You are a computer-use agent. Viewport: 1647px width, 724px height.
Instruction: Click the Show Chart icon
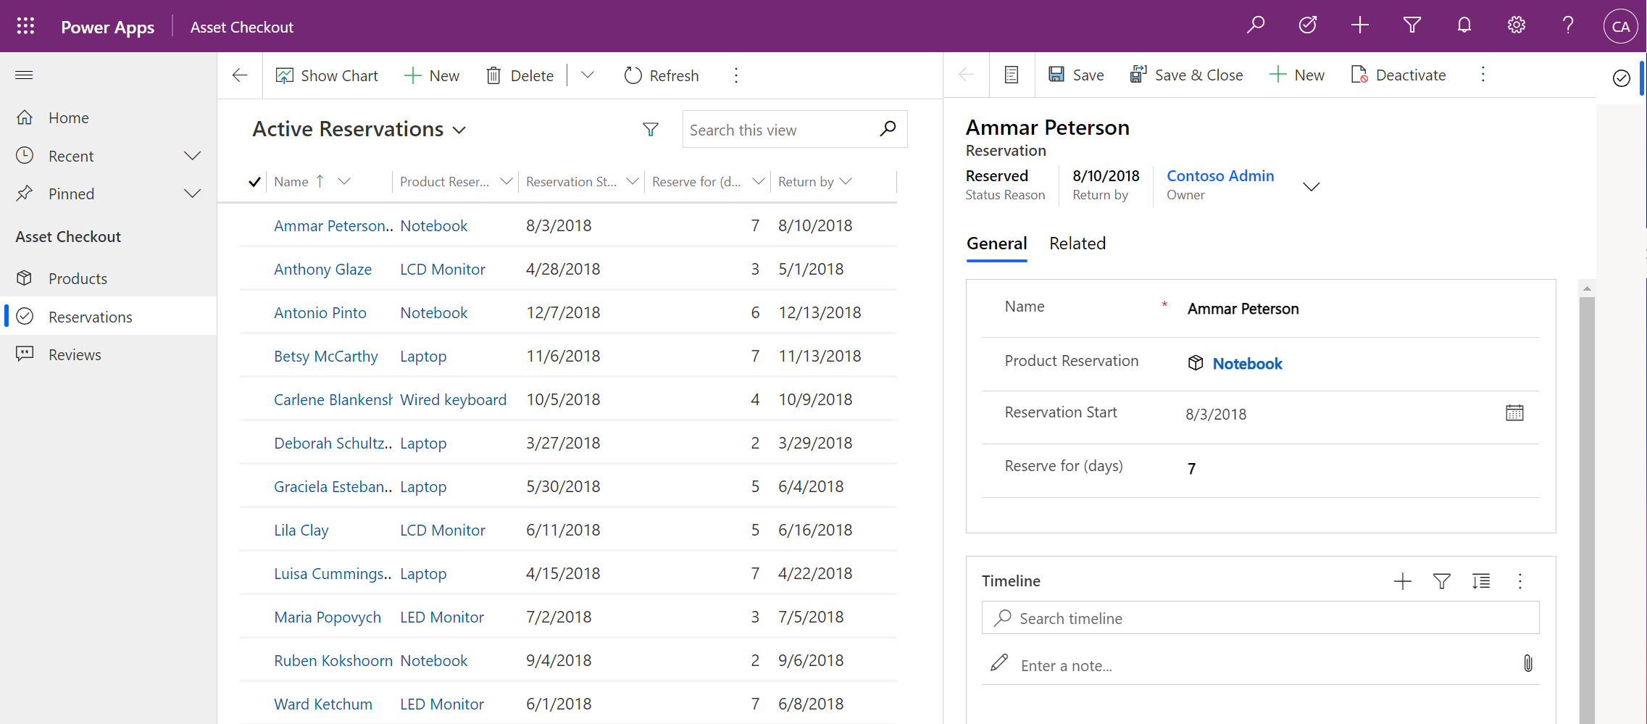tap(285, 75)
